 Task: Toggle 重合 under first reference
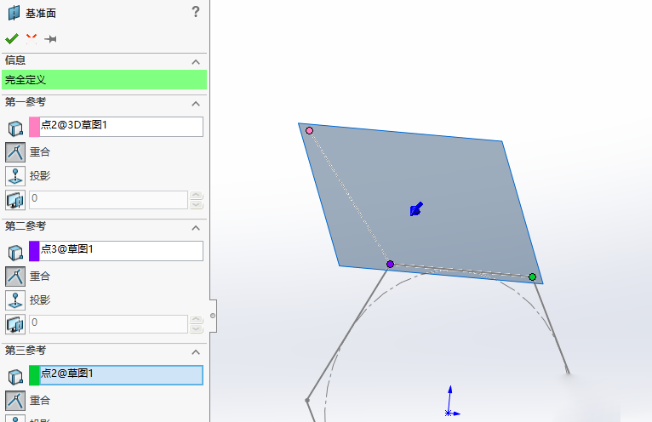15,152
